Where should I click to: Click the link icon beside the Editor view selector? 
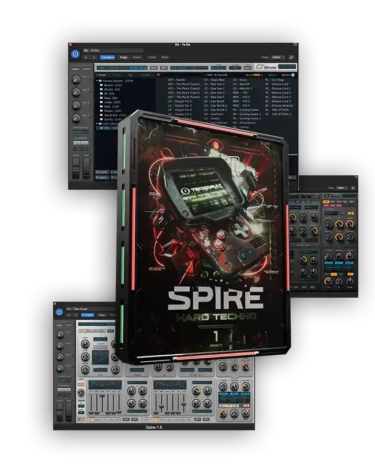pyautogui.click(x=291, y=58)
